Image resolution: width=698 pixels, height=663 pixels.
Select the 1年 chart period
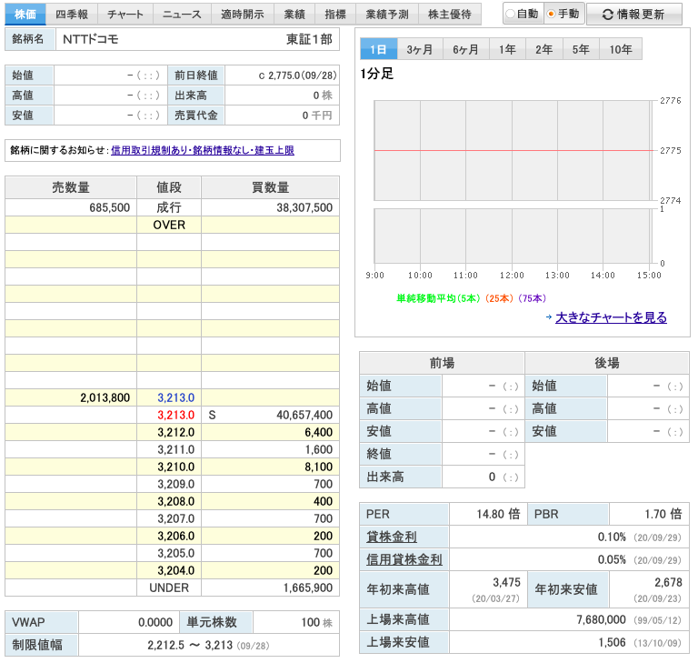tap(507, 49)
